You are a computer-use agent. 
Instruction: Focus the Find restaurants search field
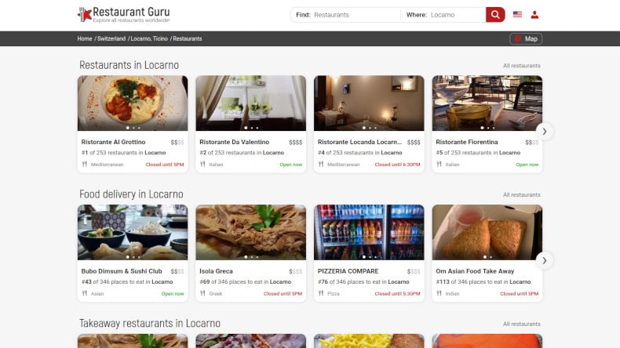coord(345,15)
